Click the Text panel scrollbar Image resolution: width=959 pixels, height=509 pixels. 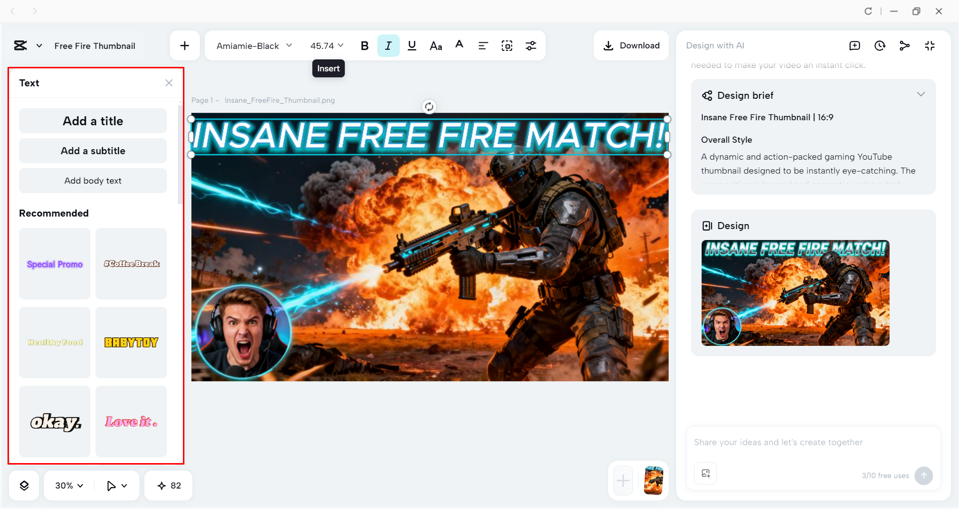[x=180, y=155]
